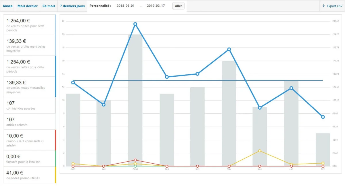Open the Ce mois report tab

click(x=49, y=6)
